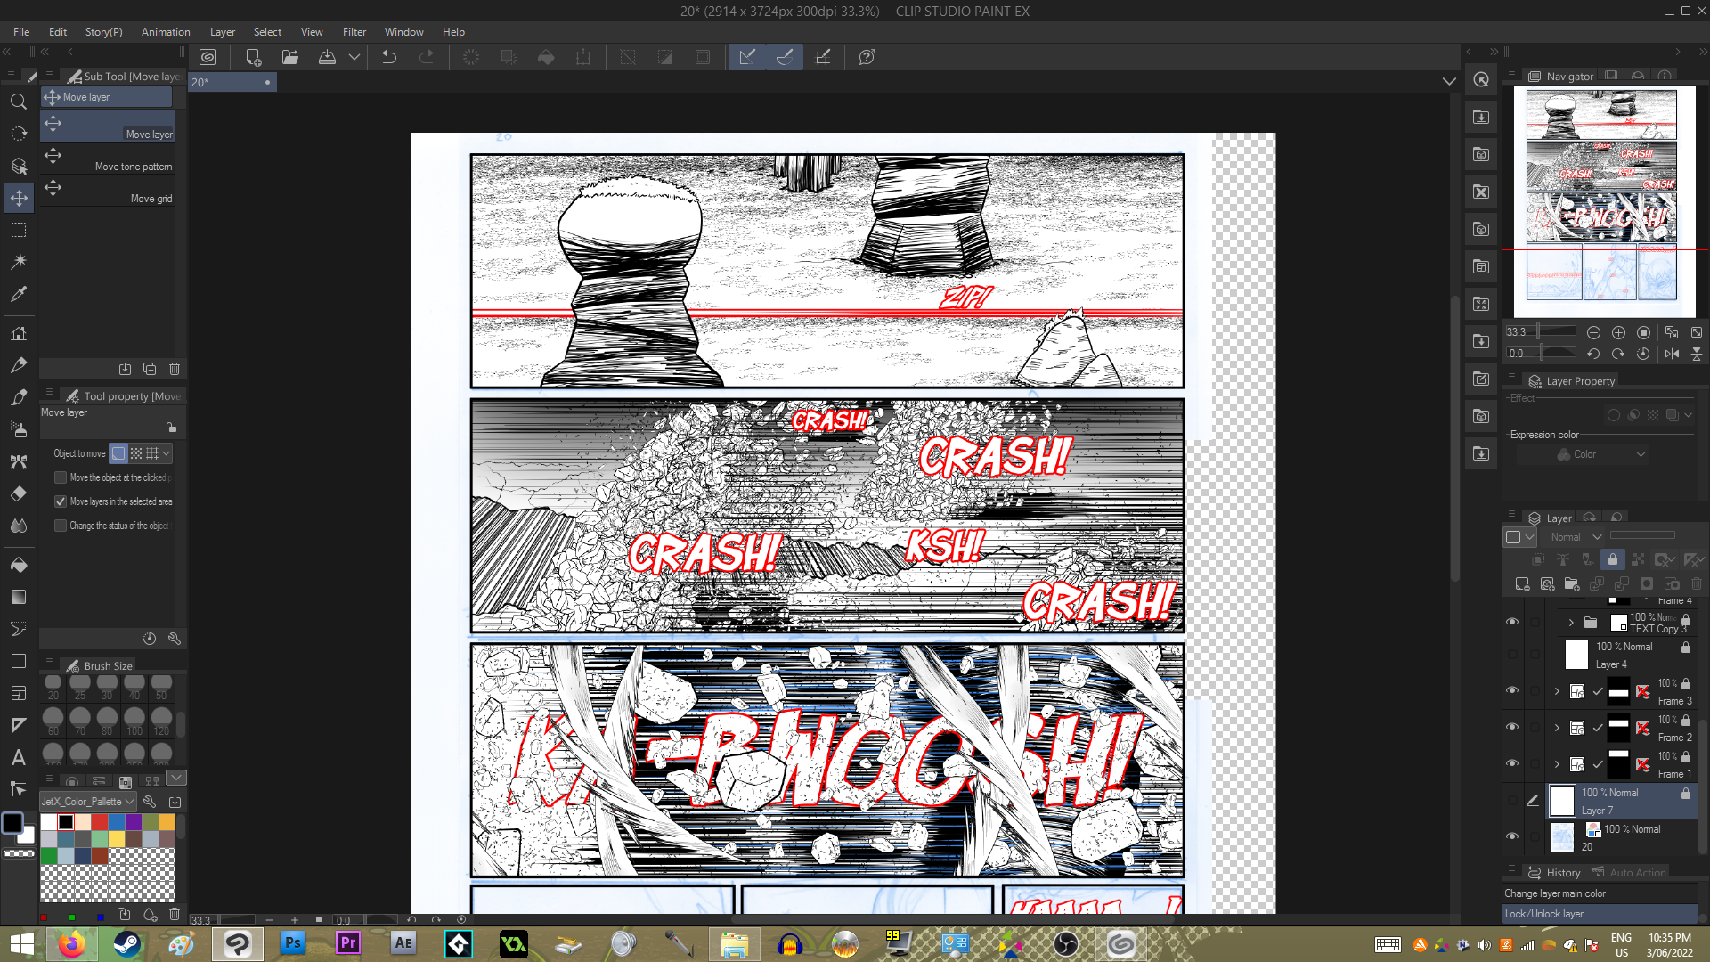This screenshot has height=962, width=1710.
Task: Click the Undo arrow in command bar
Action: (389, 57)
